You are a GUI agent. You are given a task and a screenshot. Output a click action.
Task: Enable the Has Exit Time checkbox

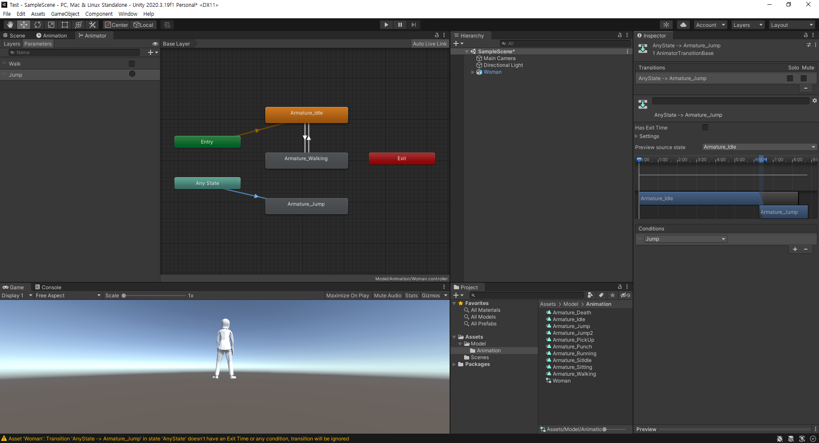(x=705, y=127)
